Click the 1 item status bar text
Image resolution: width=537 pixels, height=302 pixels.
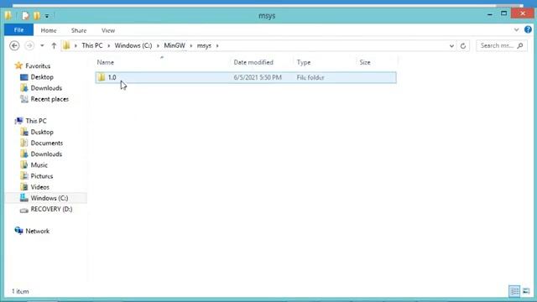20,291
